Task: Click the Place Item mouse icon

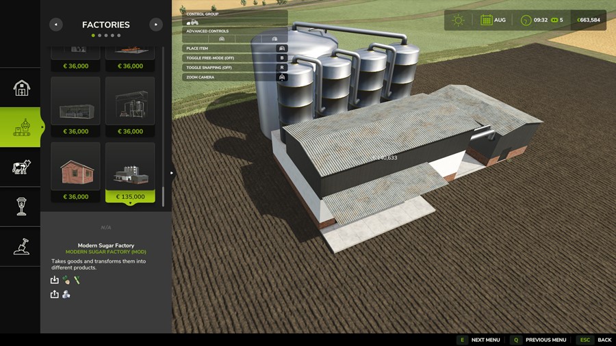Action: tap(282, 49)
